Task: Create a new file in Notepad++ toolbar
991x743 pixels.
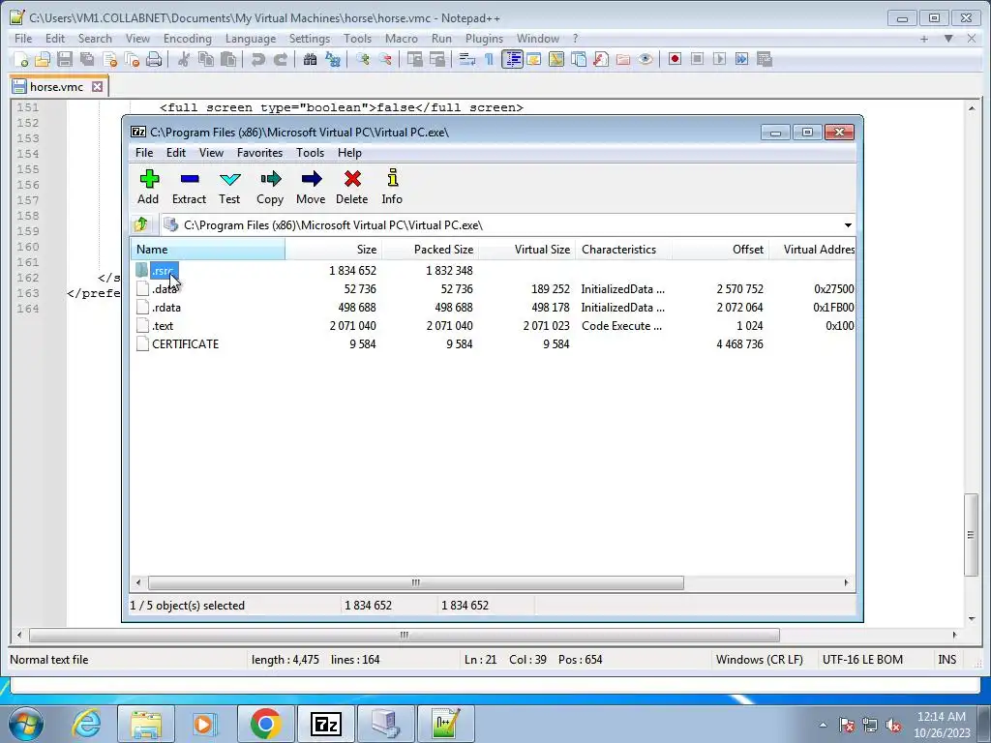Action: [x=21, y=59]
